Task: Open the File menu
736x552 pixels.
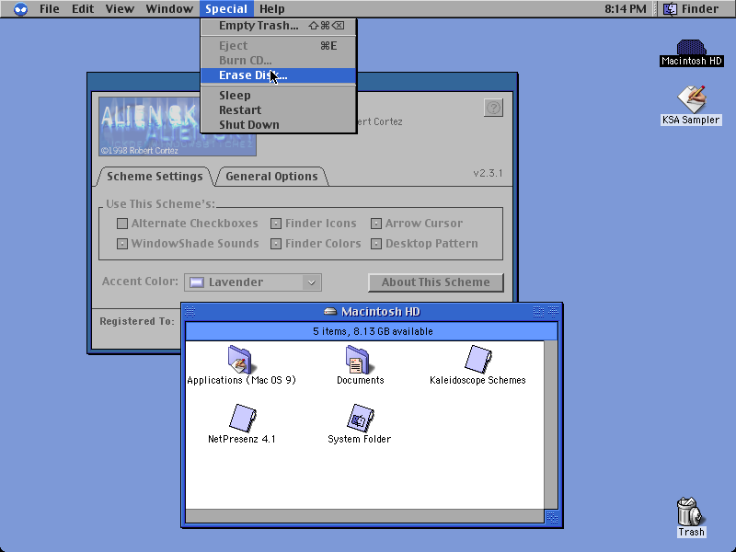Action: point(50,9)
